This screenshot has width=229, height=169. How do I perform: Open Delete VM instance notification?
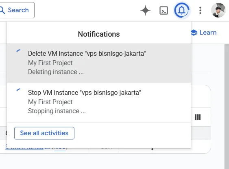tap(99, 63)
